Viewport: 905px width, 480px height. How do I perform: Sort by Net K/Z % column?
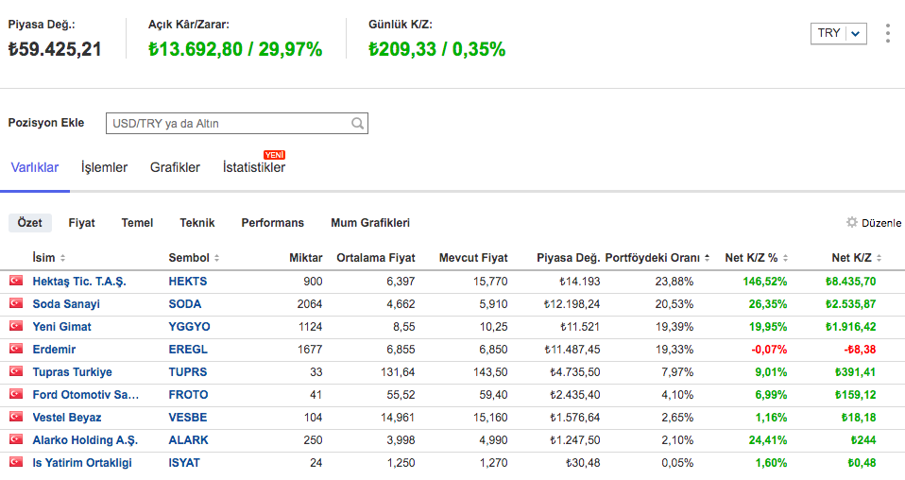pos(786,258)
